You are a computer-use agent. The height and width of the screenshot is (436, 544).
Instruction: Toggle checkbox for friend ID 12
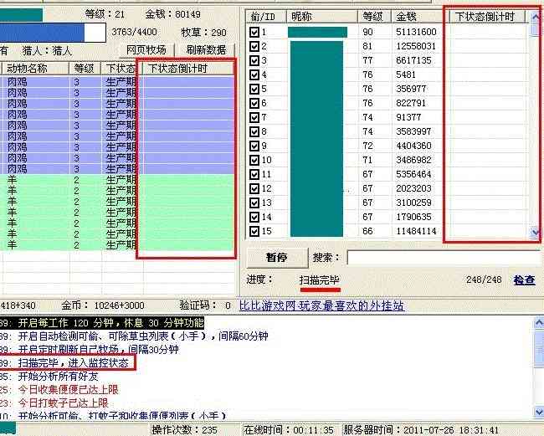(254, 188)
